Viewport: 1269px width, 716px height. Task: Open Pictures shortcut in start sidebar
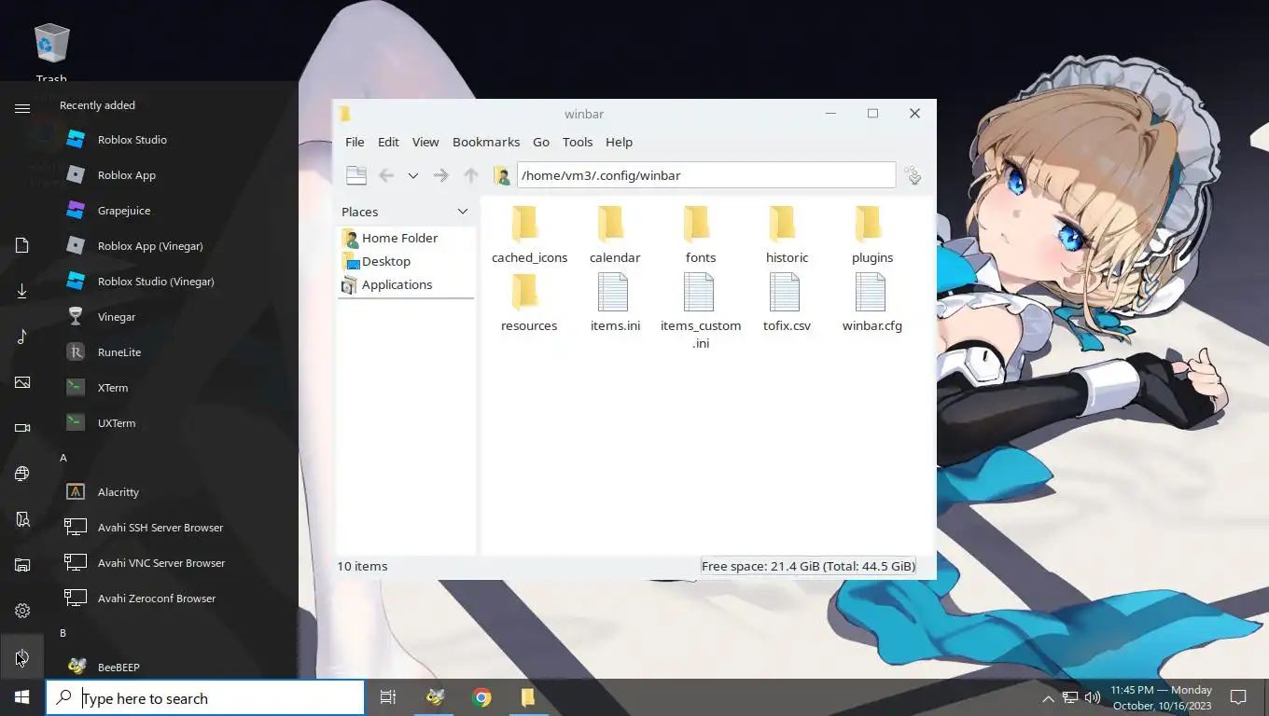pyautogui.click(x=22, y=382)
